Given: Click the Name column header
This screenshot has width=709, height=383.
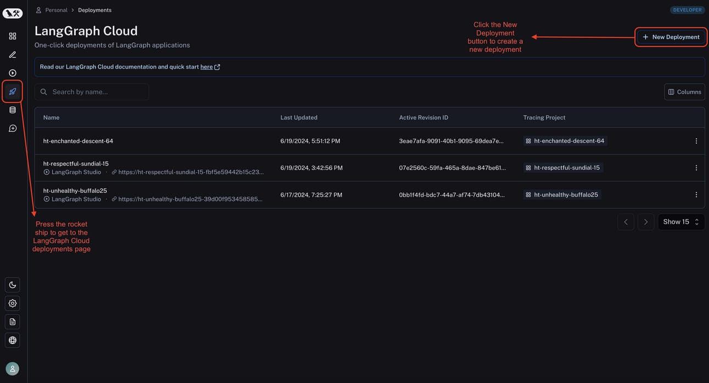Looking at the screenshot, I should click(52, 117).
